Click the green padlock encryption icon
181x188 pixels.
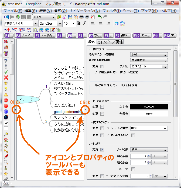(x=58, y=30)
